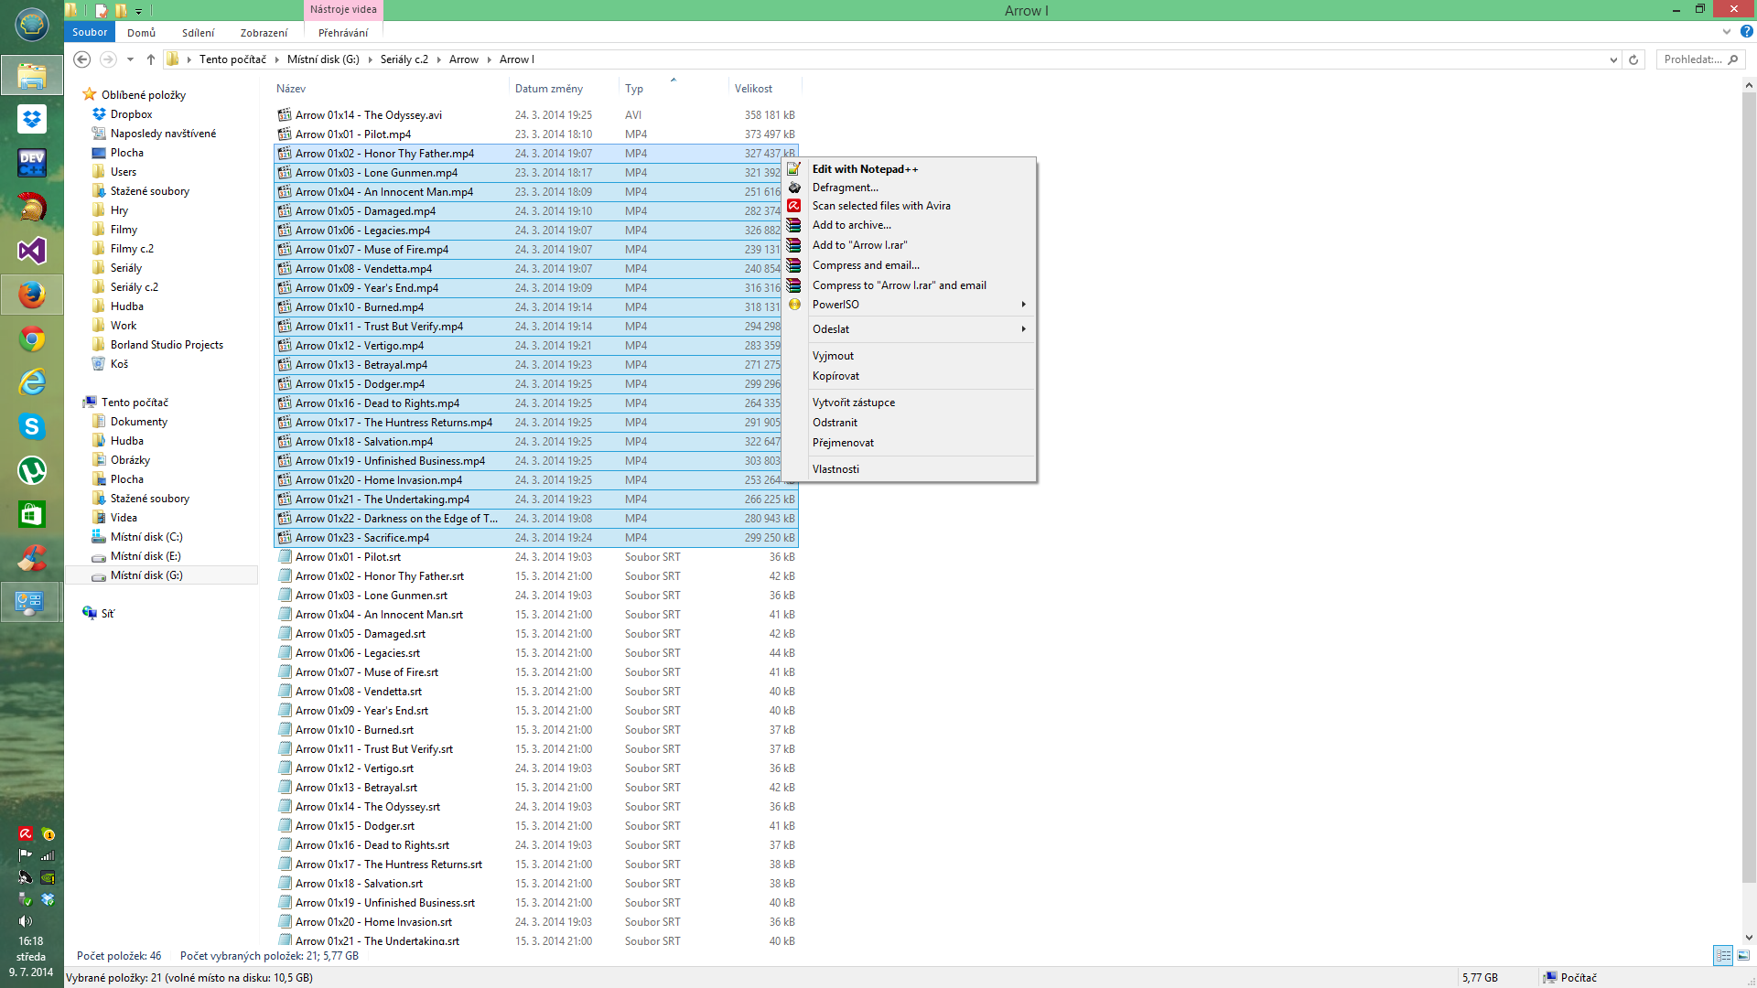Screen dimensions: 1757x988
Task: Open the Explorer help question mark icon
Action: coord(1746,32)
